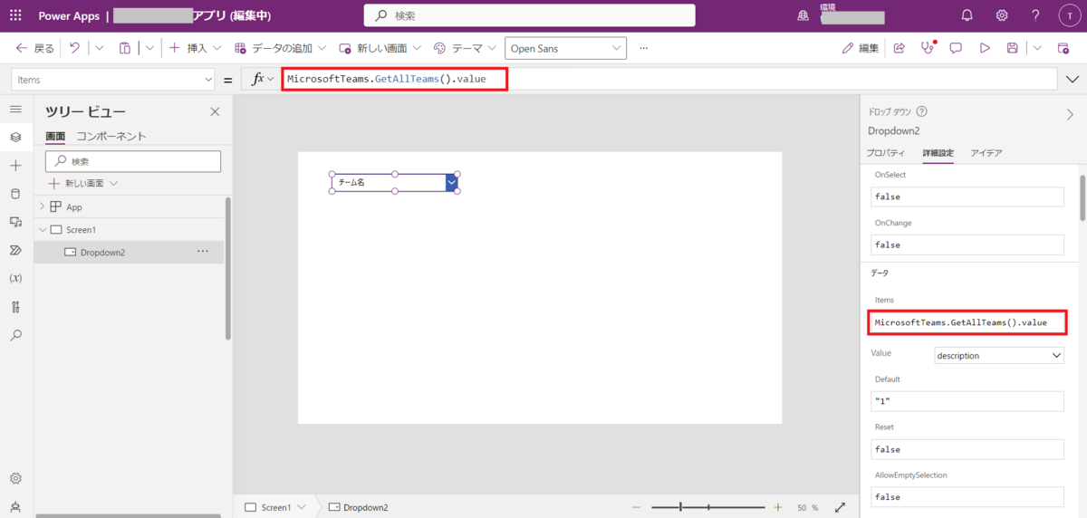1087x518 pixels.
Task: Open the data cylinder icon in left rail
Action: coord(15,194)
